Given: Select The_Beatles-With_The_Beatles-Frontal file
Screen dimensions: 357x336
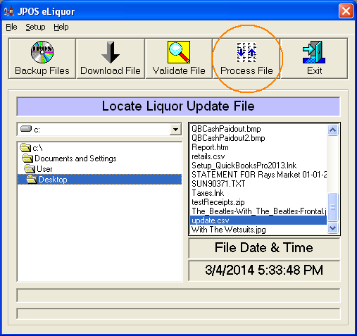Looking at the screenshot, I should 258,211.
